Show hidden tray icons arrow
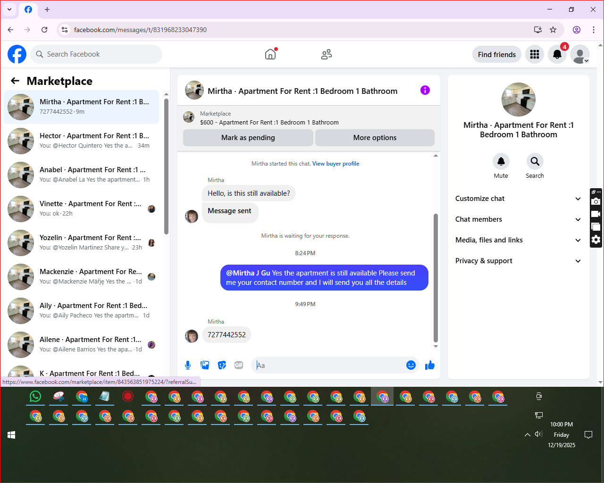The height and width of the screenshot is (483, 604). (527, 434)
